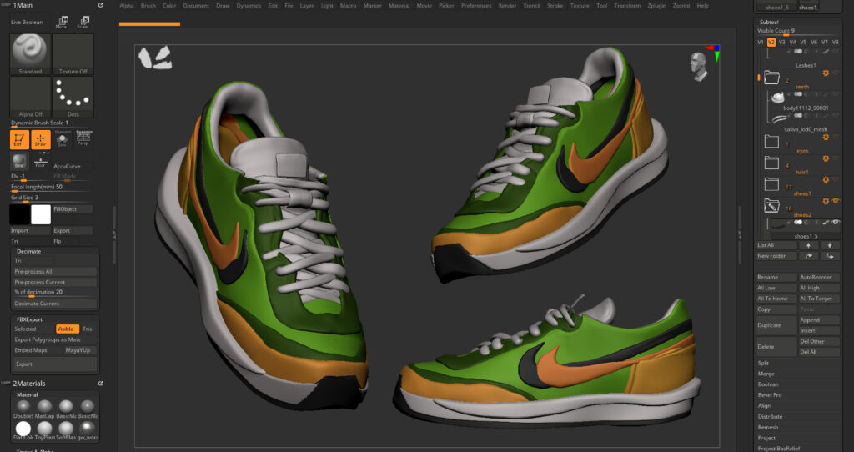Screen dimensions: 854x452
Task: Move subtool down with arrow button
Action: (830, 245)
